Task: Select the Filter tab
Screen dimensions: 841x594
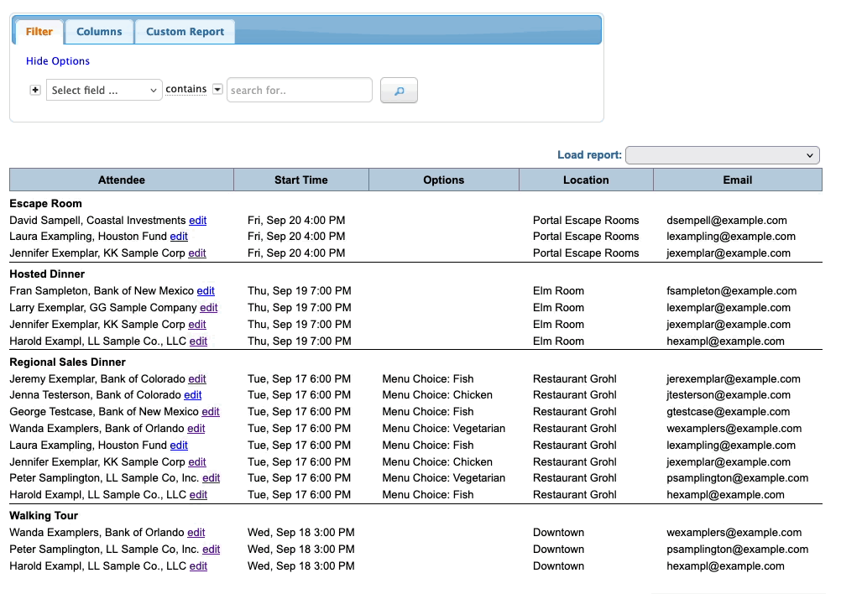Action: (39, 32)
